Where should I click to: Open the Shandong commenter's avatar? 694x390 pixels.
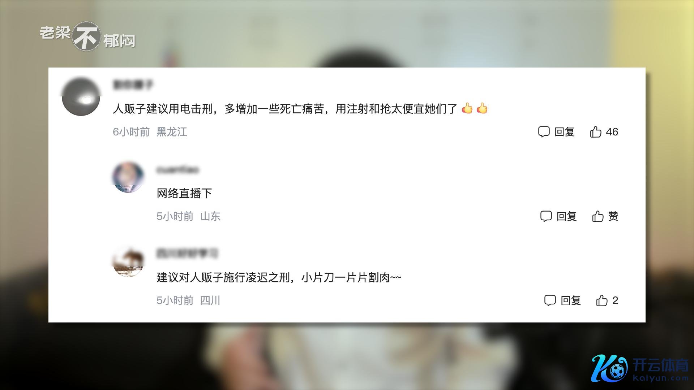click(128, 177)
